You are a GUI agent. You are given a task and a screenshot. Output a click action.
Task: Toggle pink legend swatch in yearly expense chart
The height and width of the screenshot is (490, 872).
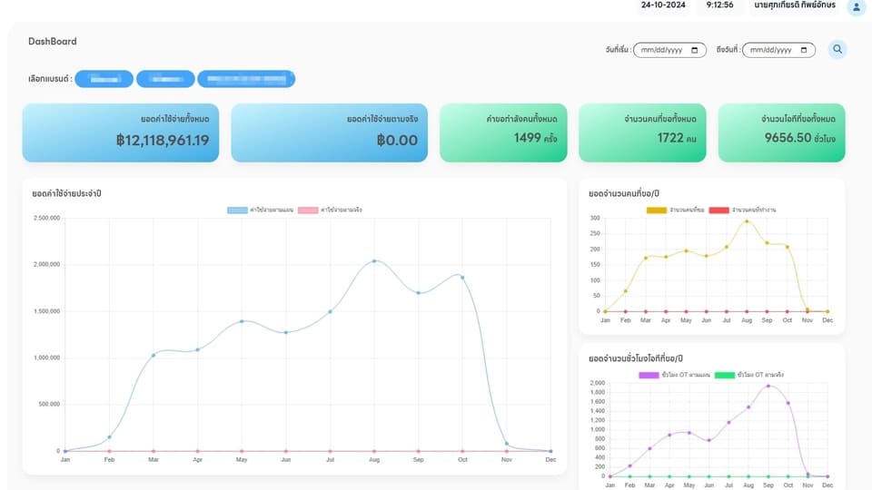point(308,210)
